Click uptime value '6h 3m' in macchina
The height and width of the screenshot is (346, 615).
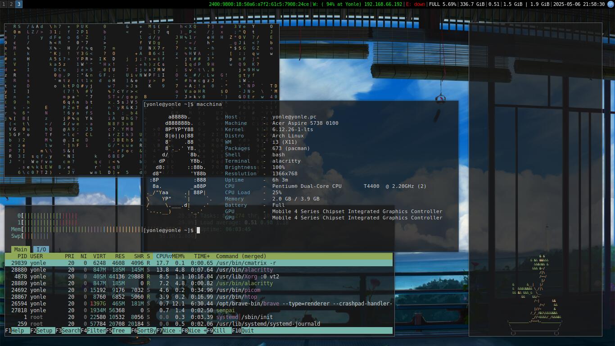point(280,180)
